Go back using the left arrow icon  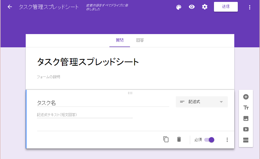[10, 7]
